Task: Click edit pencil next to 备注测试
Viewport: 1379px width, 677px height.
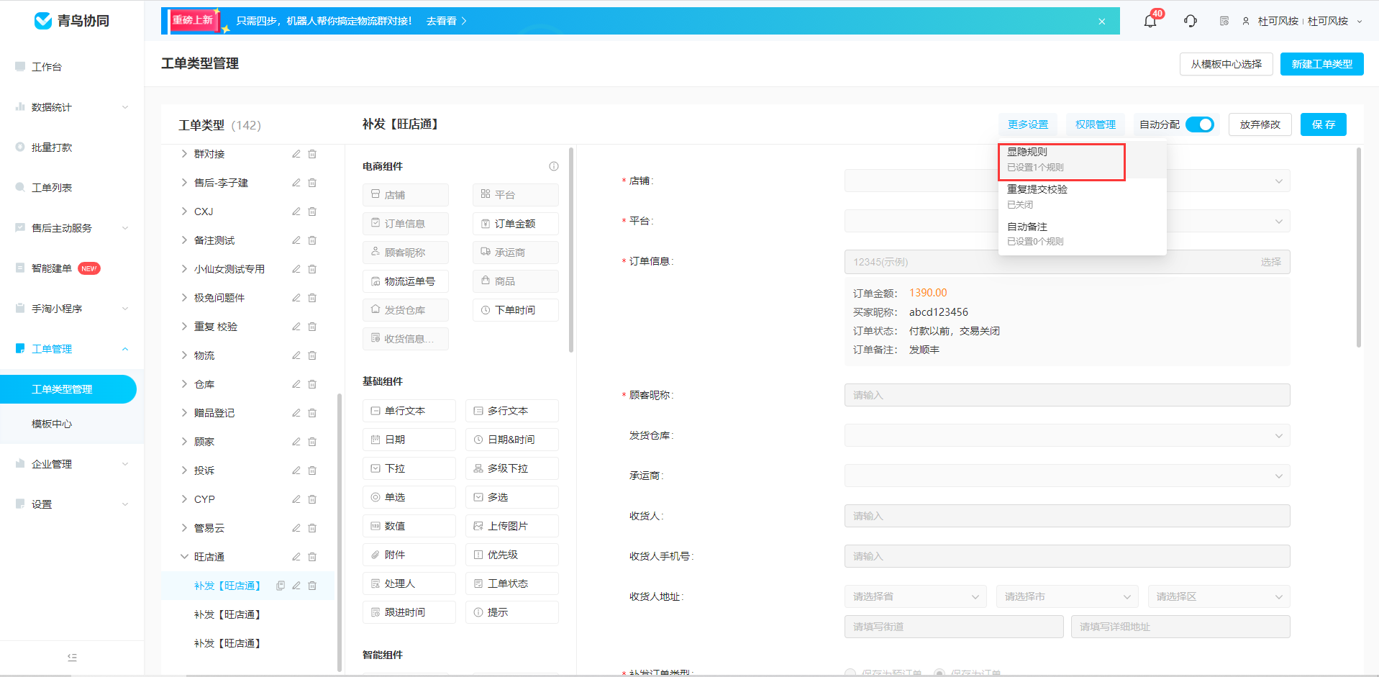Action: 296,240
